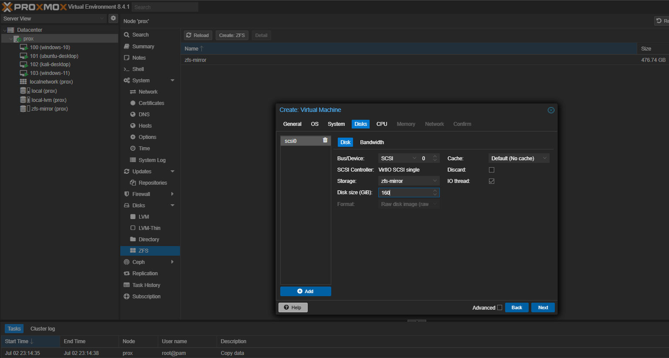
Task: Open the Bus/Device SCSI dropdown
Action: pos(398,159)
